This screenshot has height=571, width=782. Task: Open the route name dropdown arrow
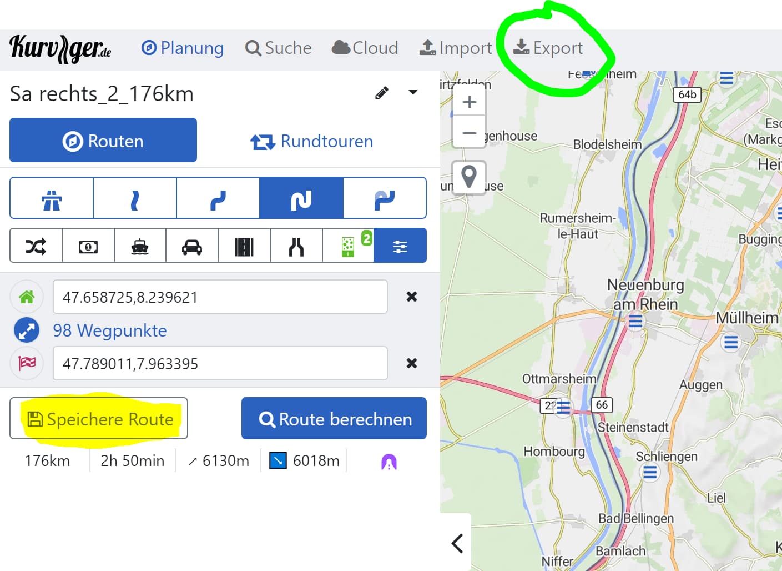coord(413,92)
